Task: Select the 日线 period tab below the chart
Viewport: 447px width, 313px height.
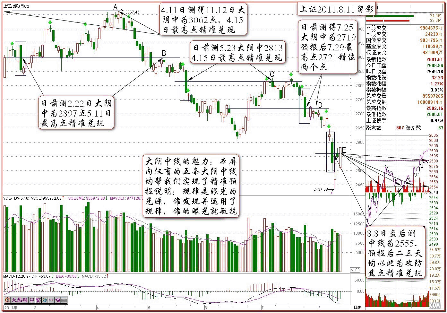Action: click(x=357, y=308)
